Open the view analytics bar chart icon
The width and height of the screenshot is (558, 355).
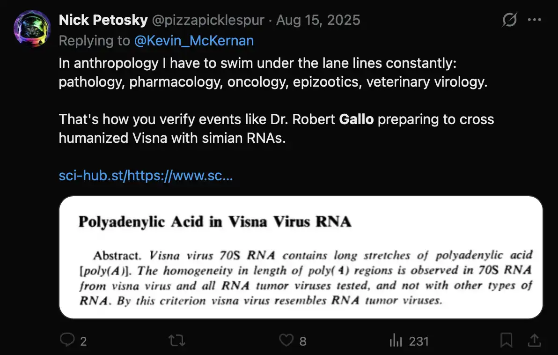coord(396,340)
